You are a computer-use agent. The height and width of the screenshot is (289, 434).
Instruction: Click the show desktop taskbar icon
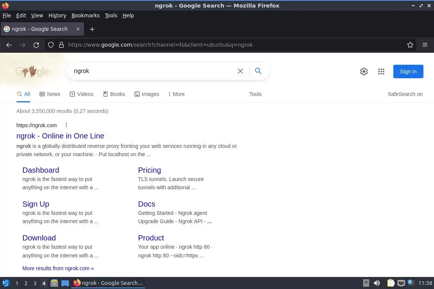(x=65, y=283)
